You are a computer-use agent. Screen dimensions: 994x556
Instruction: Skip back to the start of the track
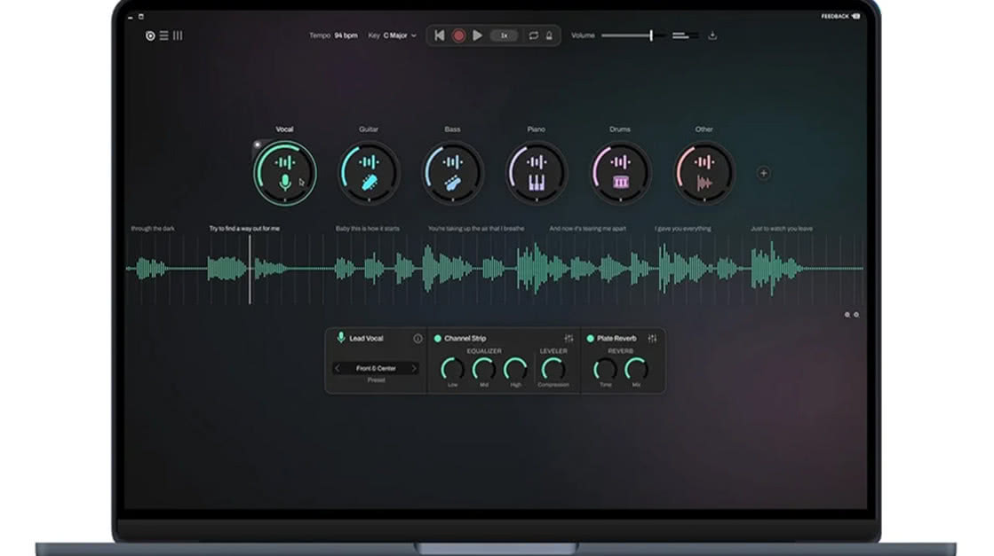point(440,35)
